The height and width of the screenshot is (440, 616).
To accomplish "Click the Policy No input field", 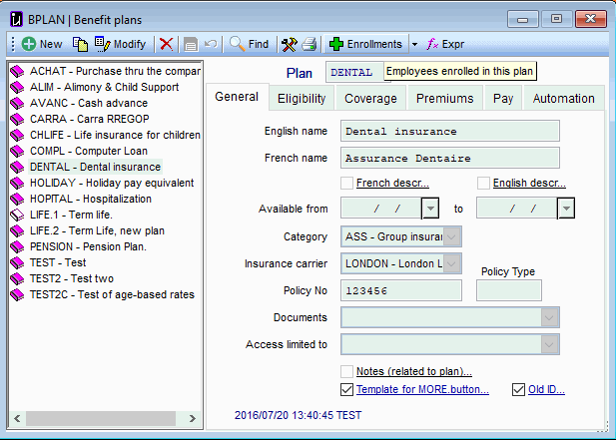I will click(x=400, y=290).
